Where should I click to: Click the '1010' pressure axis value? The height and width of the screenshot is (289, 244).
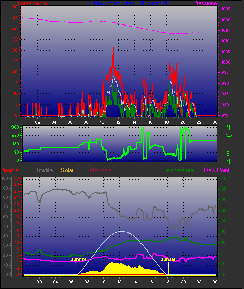pyautogui.click(x=225, y=41)
